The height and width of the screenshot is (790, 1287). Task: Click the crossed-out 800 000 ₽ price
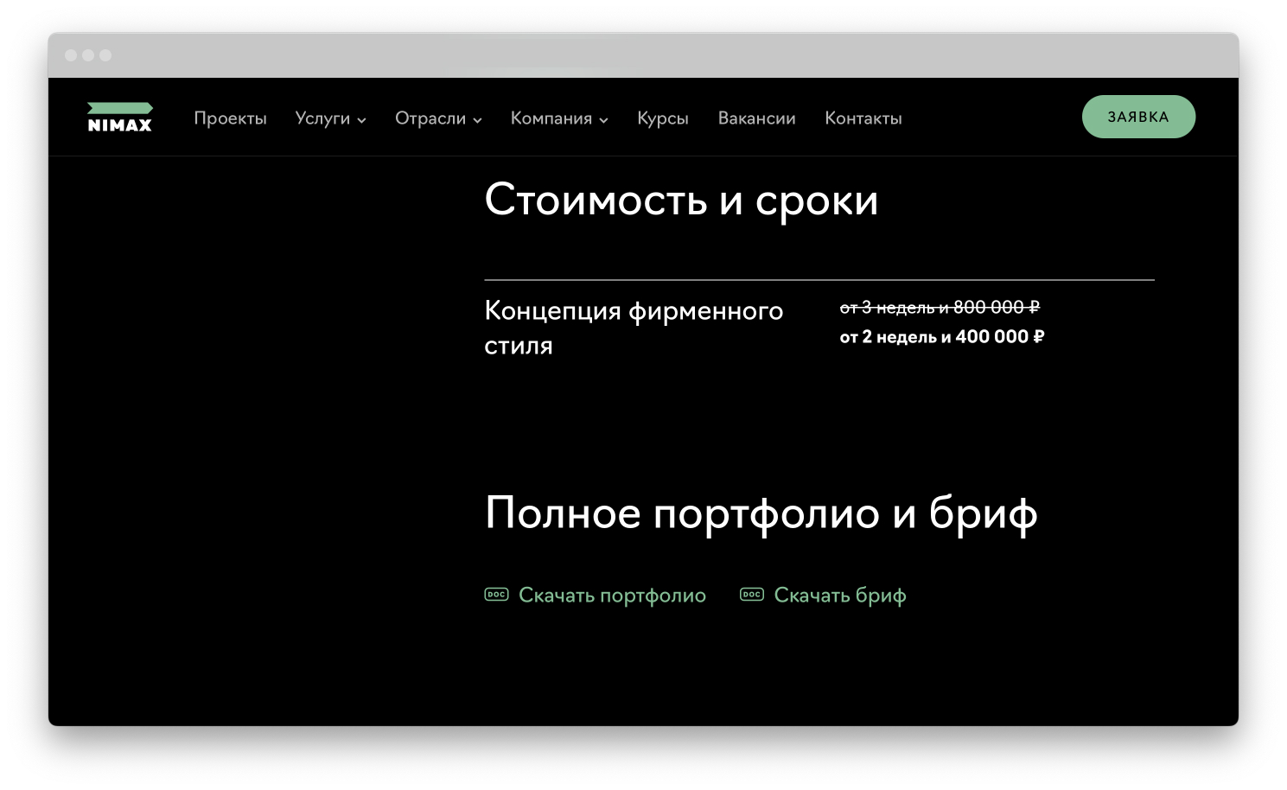point(996,308)
